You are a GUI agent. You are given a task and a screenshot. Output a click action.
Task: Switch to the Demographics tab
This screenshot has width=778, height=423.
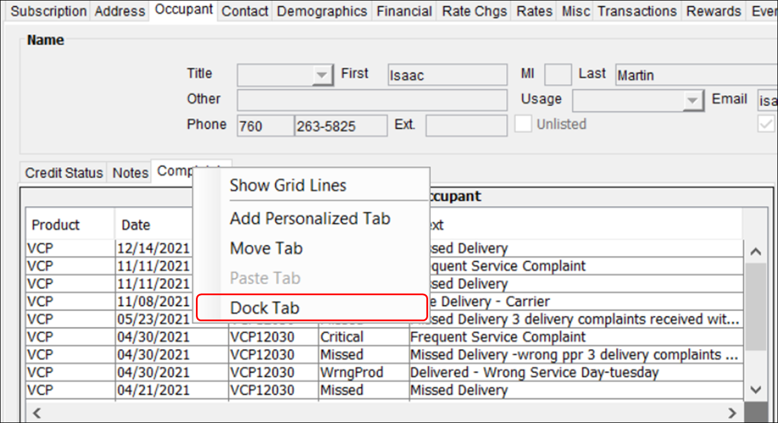pyautogui.click(x=322, y=11)
